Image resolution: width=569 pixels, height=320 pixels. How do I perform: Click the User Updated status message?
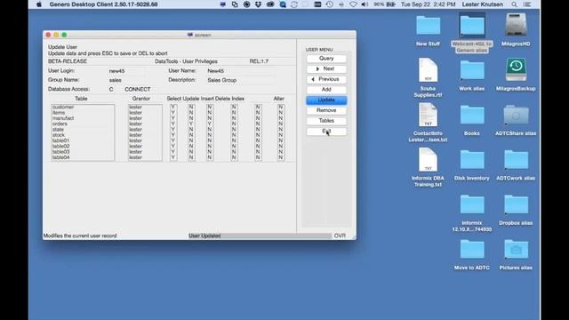point(204,236)
